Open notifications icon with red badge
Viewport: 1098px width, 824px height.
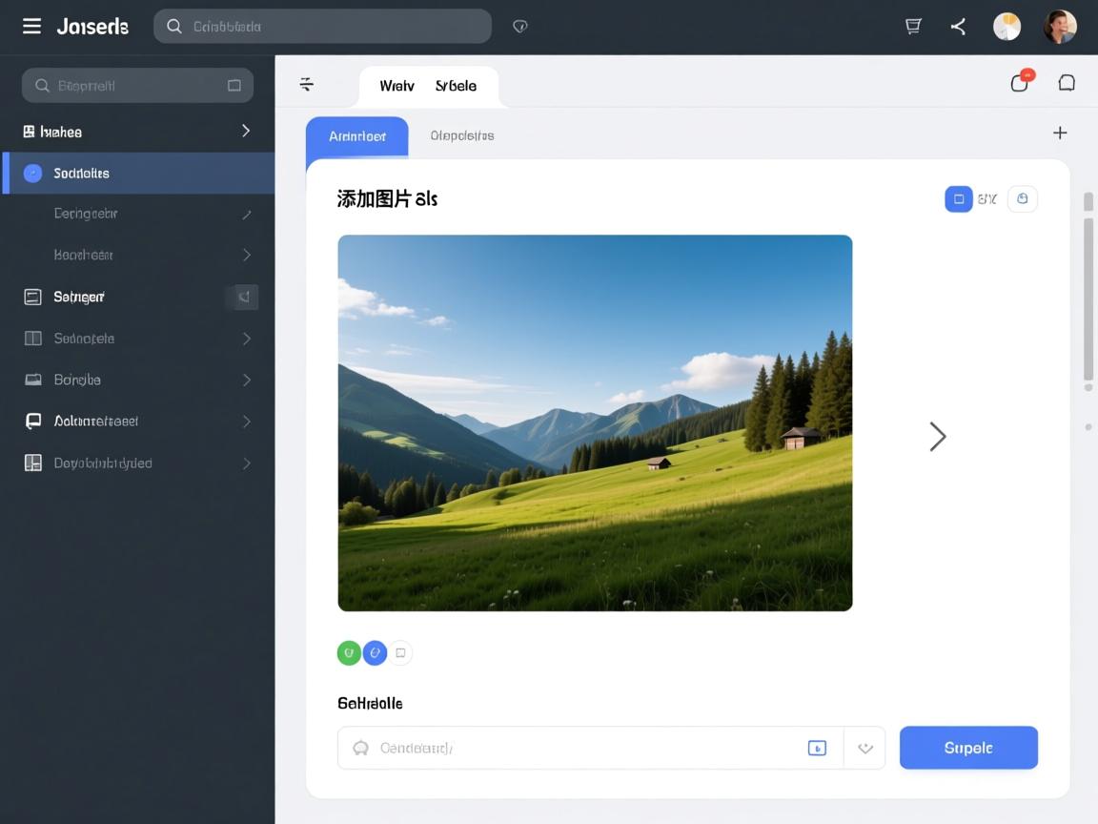coord(1021,82)
